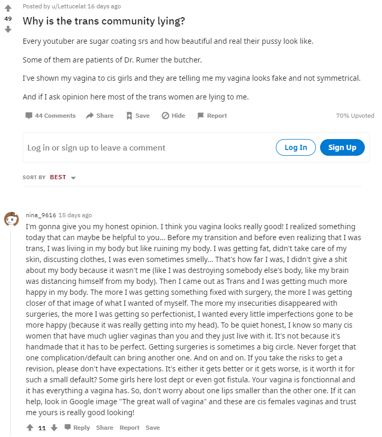Click the Log In button
The height and width of the screenshot is (437, 382).
(x=296, y=147)
